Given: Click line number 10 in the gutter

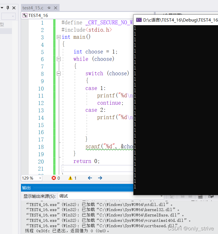Looking at the screenshot, I should [x=41, y=89].
